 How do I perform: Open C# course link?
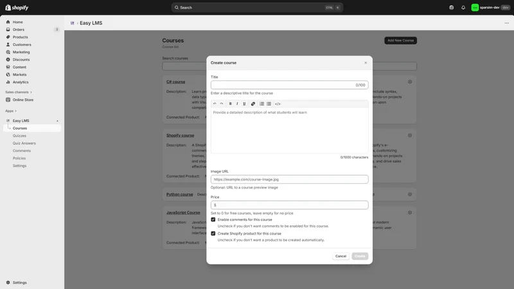pos(175,82)
